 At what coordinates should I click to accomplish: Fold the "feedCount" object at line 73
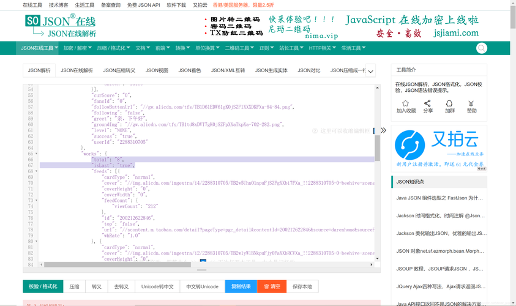(x=36, y=200)
